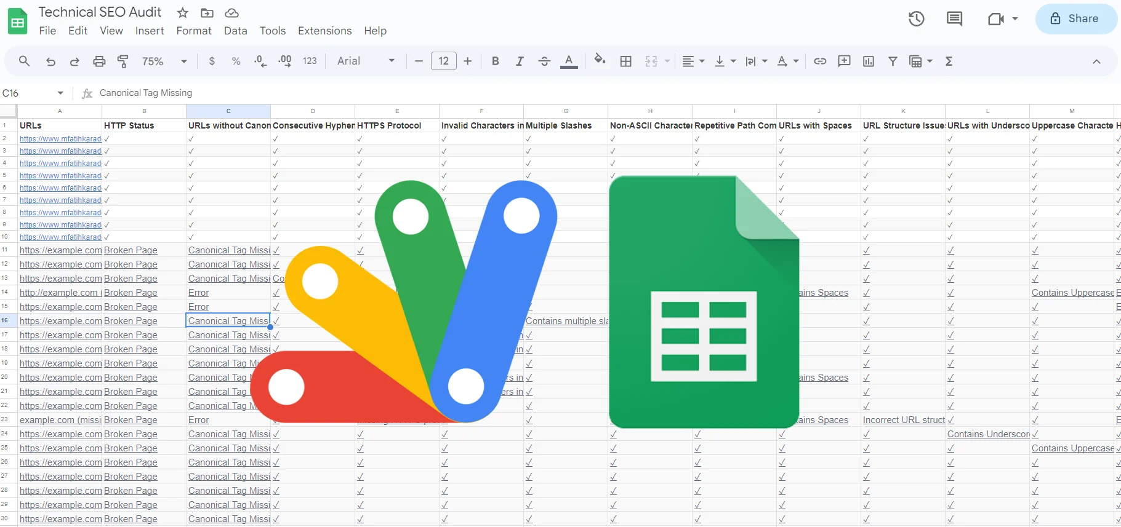This screenshot has height=527, width=1121.
Task: Format as percent
Action: (x=236, y=61)
